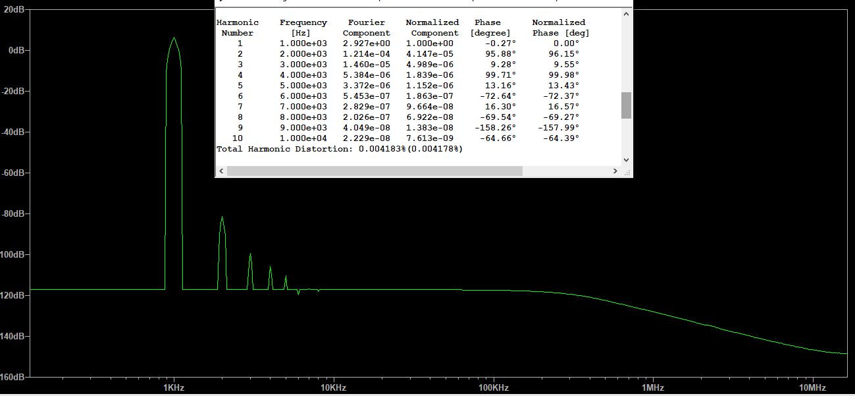This screenshot has width=855, height=396.
Task: Click frequency value 5.000e+03
Action: point(303,86)
